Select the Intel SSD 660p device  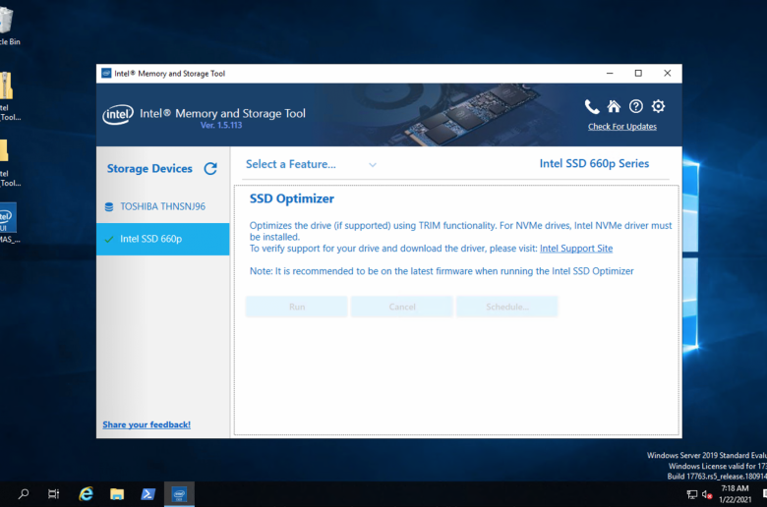(163, 239)
